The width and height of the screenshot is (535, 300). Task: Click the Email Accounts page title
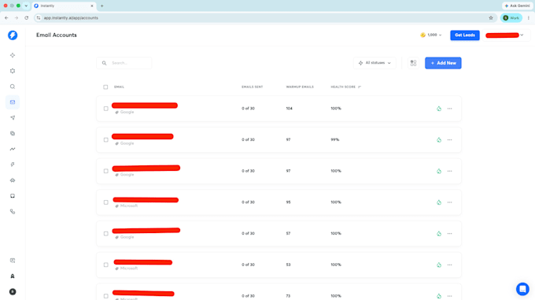(57, 35)
